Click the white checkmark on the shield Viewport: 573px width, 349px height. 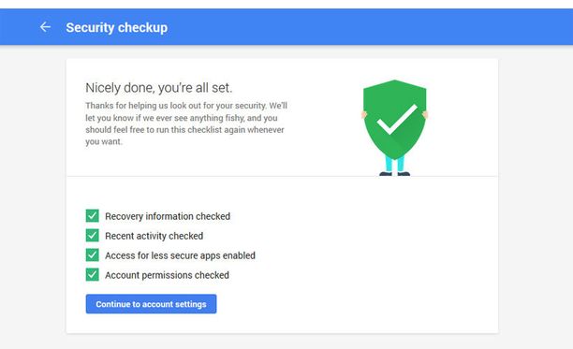[397, 120]
